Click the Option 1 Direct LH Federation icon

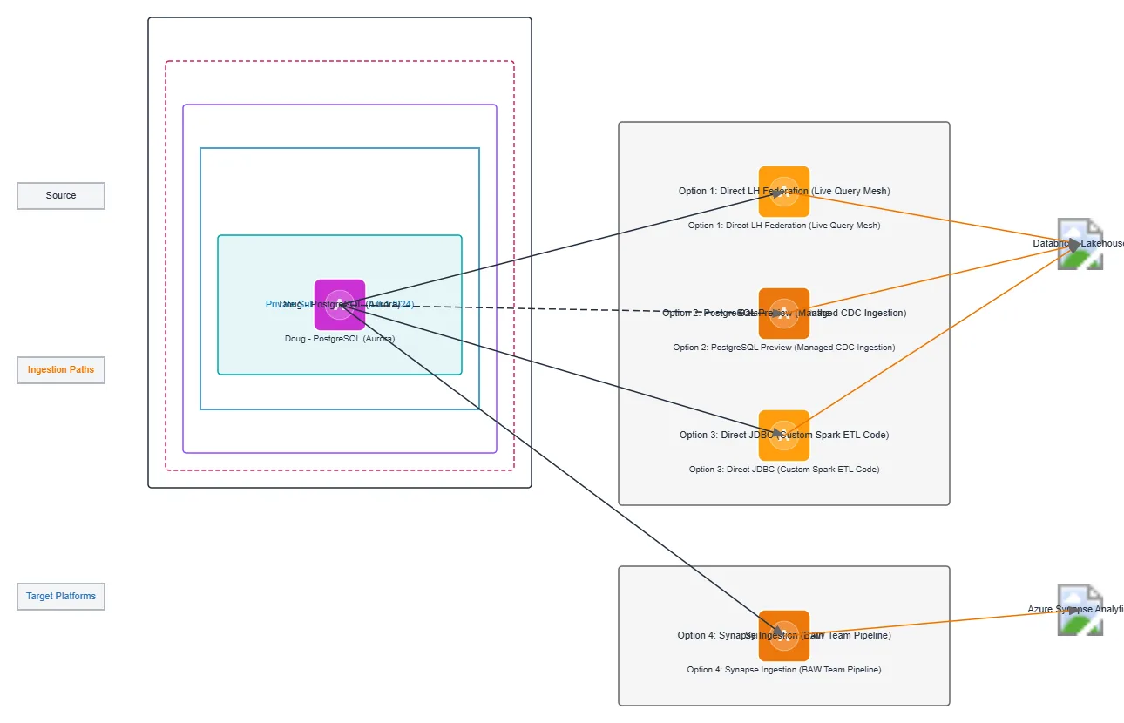click(784, 192)
